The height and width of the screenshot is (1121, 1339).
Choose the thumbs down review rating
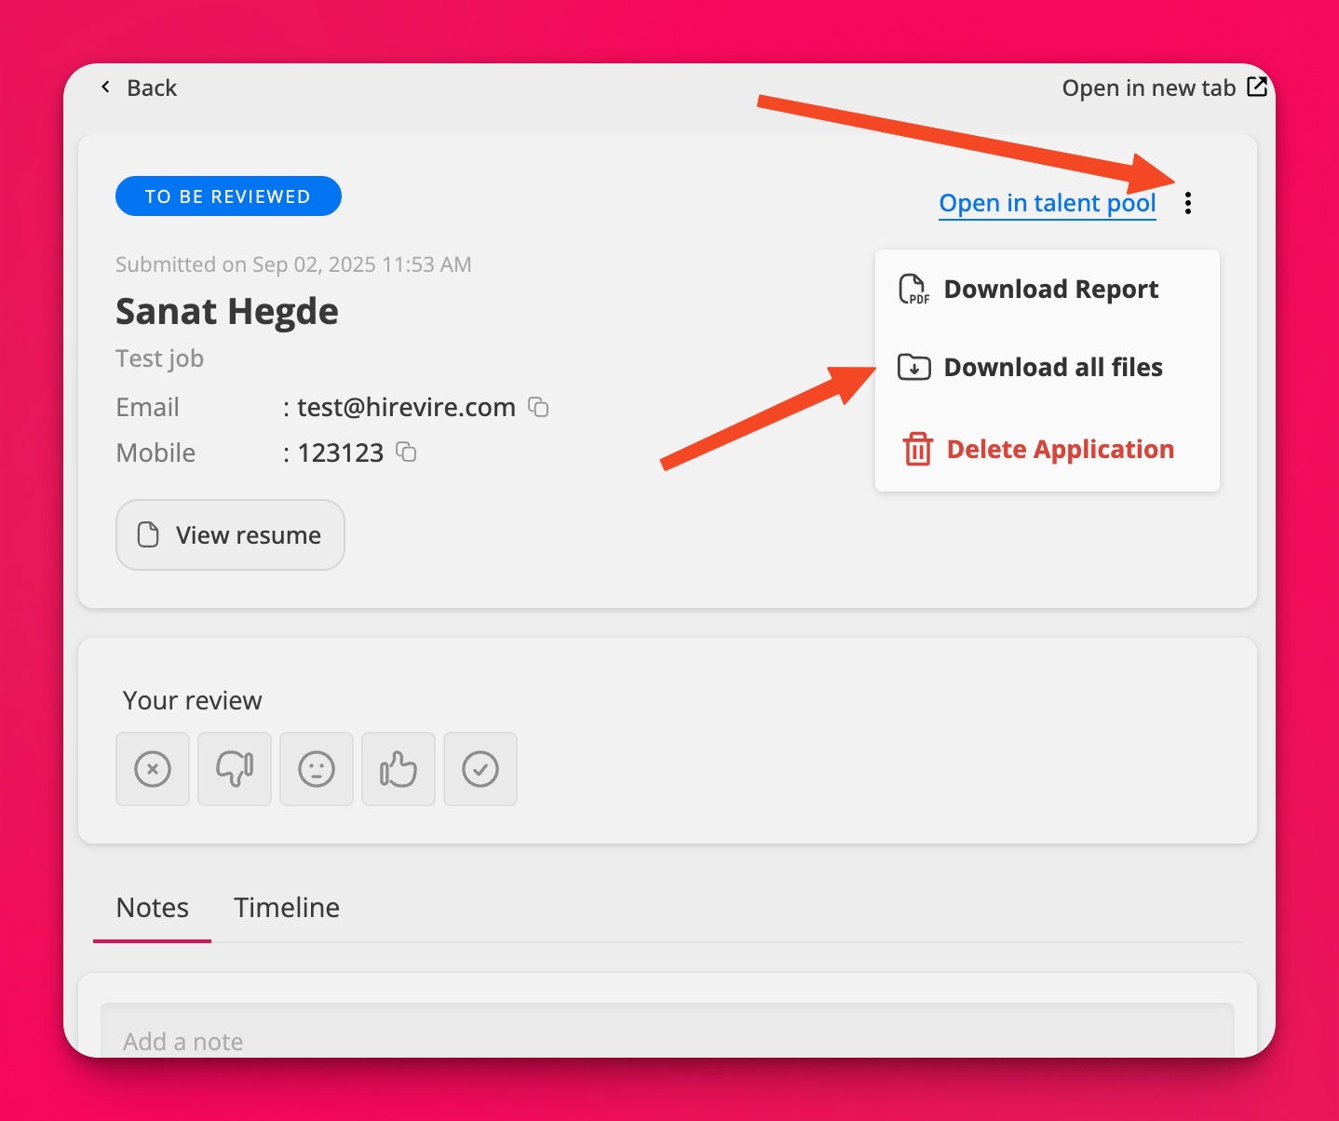[235, 769]
